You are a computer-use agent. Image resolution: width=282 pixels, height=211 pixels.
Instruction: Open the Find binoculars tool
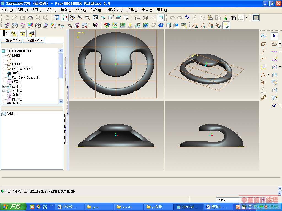[233, 18]
